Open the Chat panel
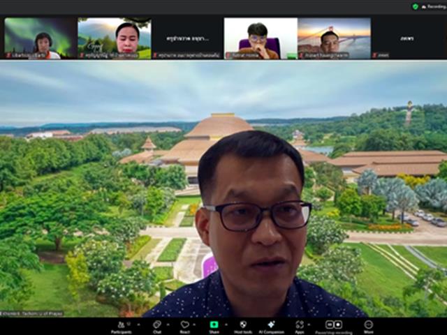This screenshot has width=447, height=335. coord(156,325)
